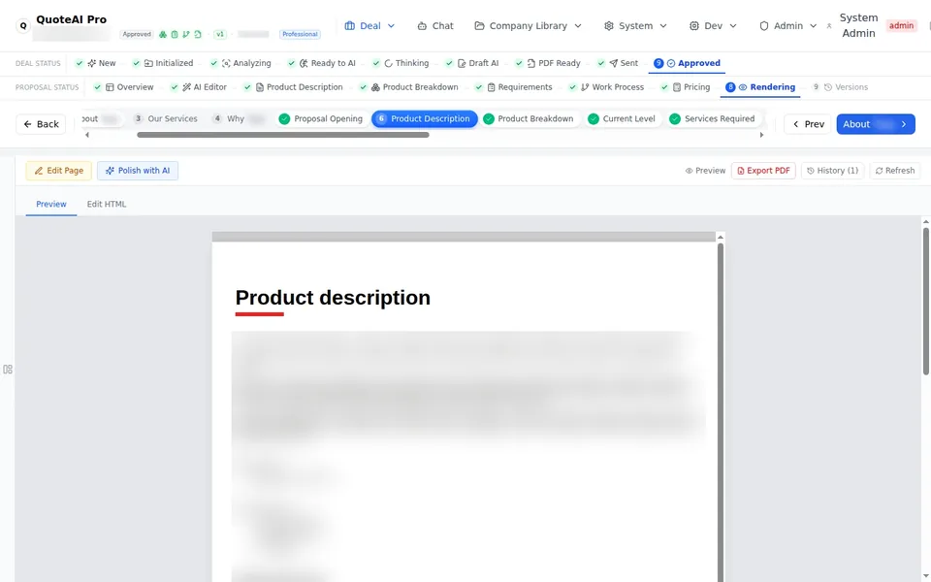Click the Edit Page button

click(58, 171)
